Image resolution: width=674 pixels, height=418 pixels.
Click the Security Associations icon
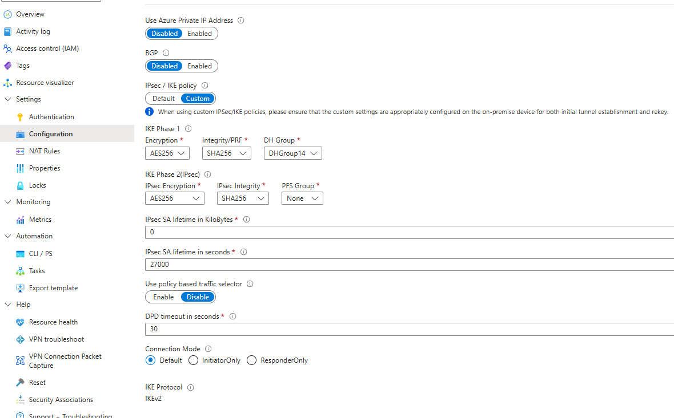pos(21,400)
